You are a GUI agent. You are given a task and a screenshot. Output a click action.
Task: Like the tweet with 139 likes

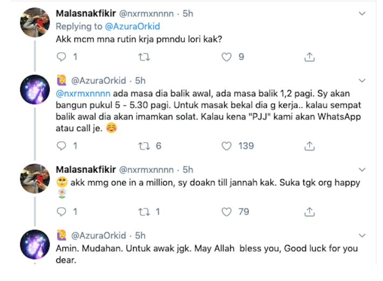pyautogui.click(x=227, y=146)
